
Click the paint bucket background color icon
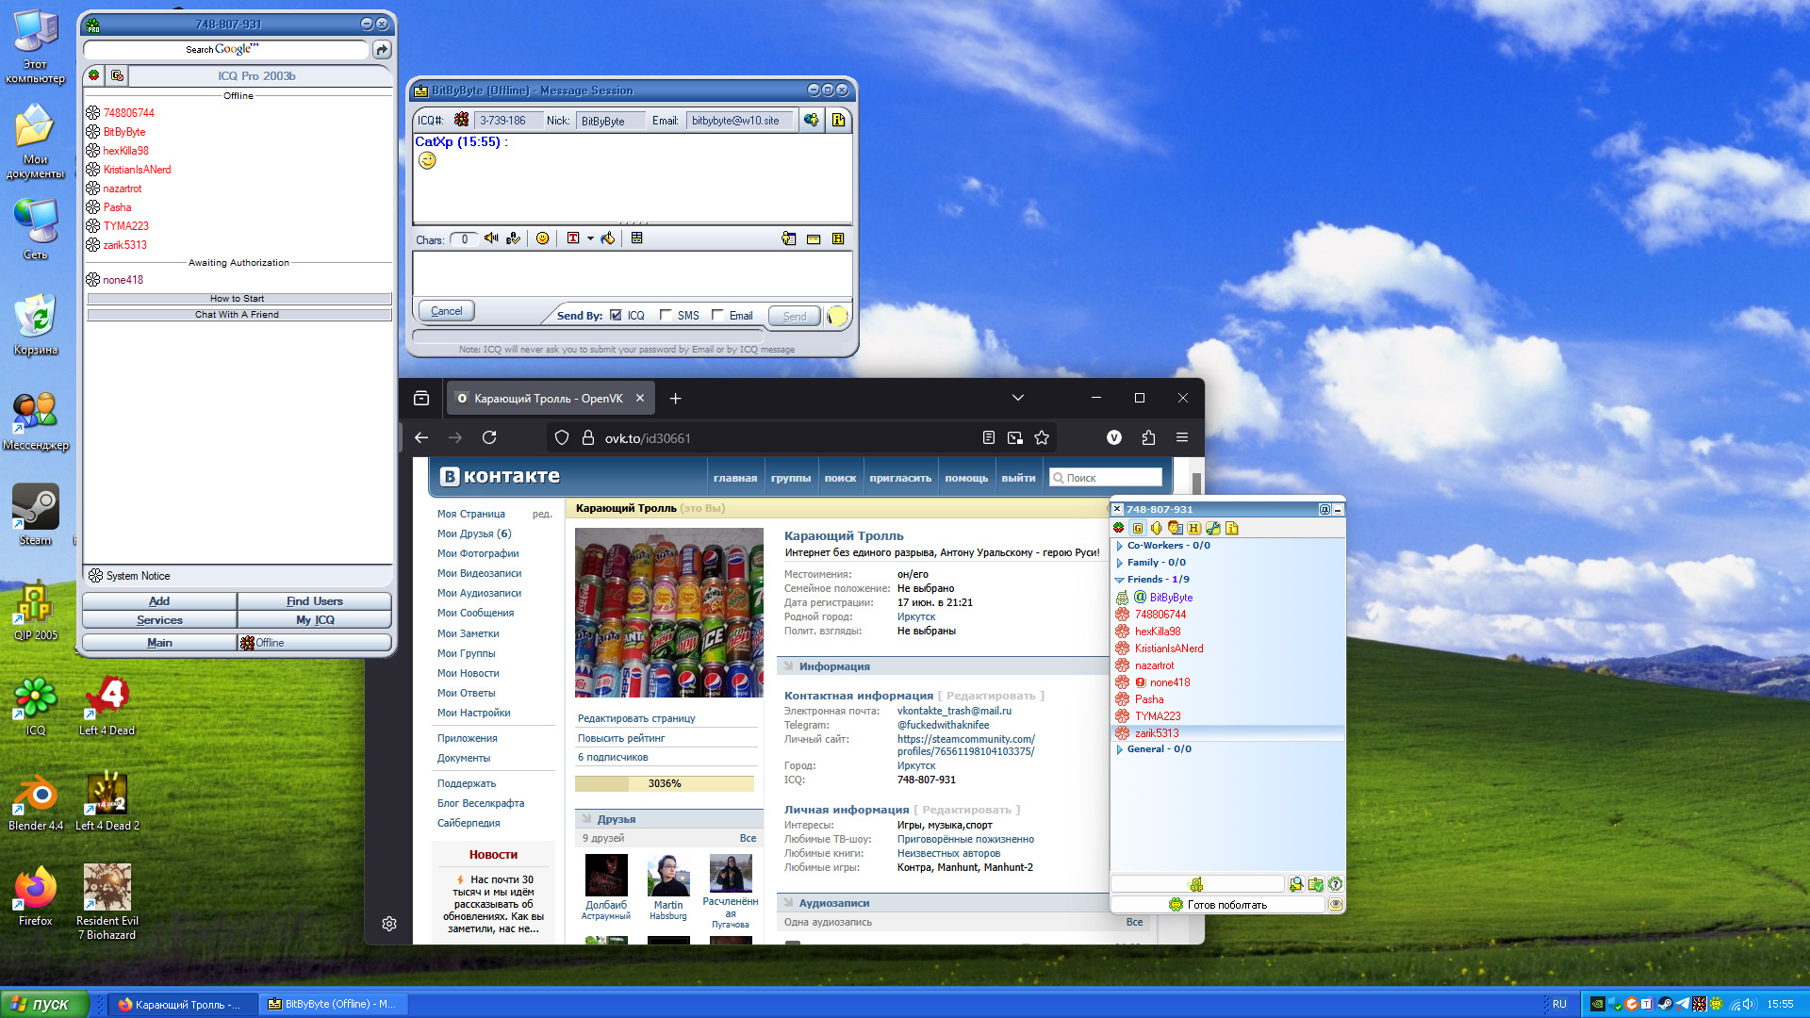608,238
